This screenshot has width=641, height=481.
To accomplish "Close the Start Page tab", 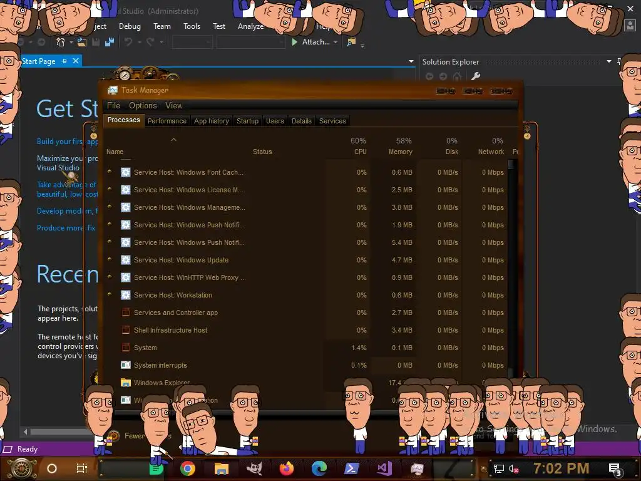I will coord(75,61).
